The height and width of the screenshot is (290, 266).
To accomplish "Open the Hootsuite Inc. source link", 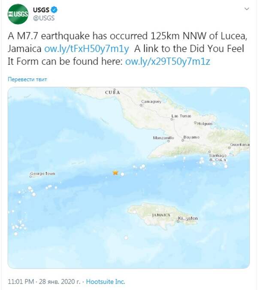I will 106,281.
